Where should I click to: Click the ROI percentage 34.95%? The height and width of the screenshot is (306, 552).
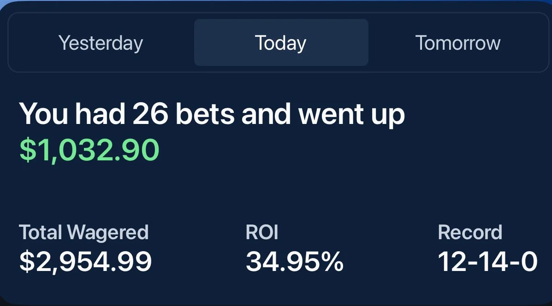(x=294, y=261)
